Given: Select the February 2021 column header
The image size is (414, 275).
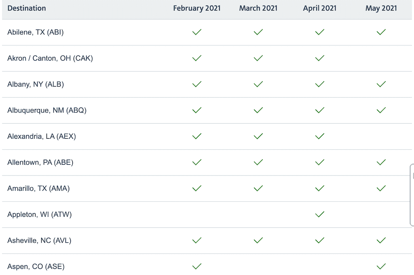Looking at the screenshot, I should (197, 8).
